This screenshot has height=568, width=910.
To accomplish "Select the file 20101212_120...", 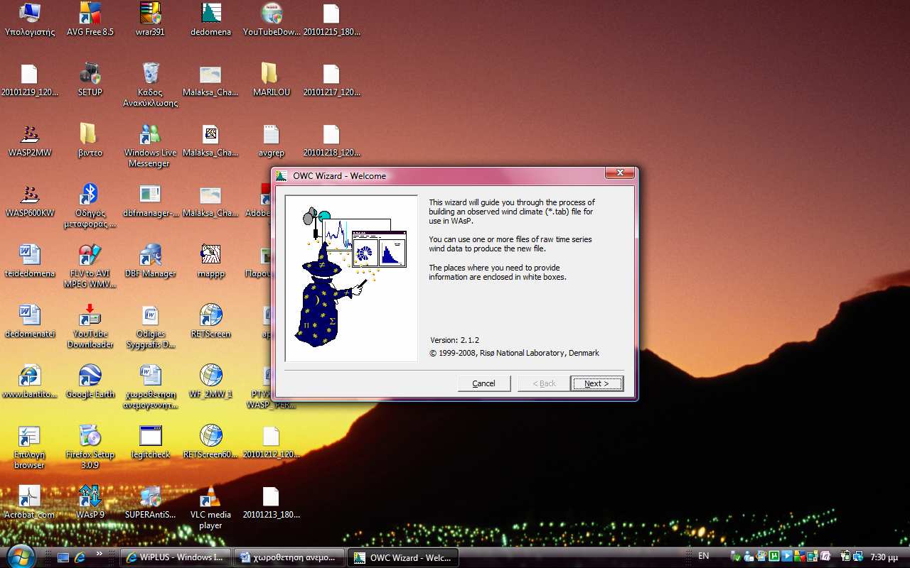I will click(x=272, y=442).
